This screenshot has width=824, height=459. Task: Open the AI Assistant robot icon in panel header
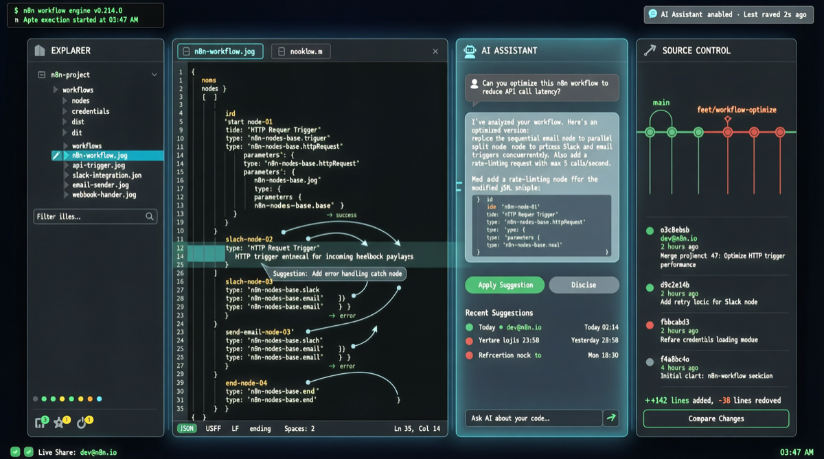pos(470,50)
